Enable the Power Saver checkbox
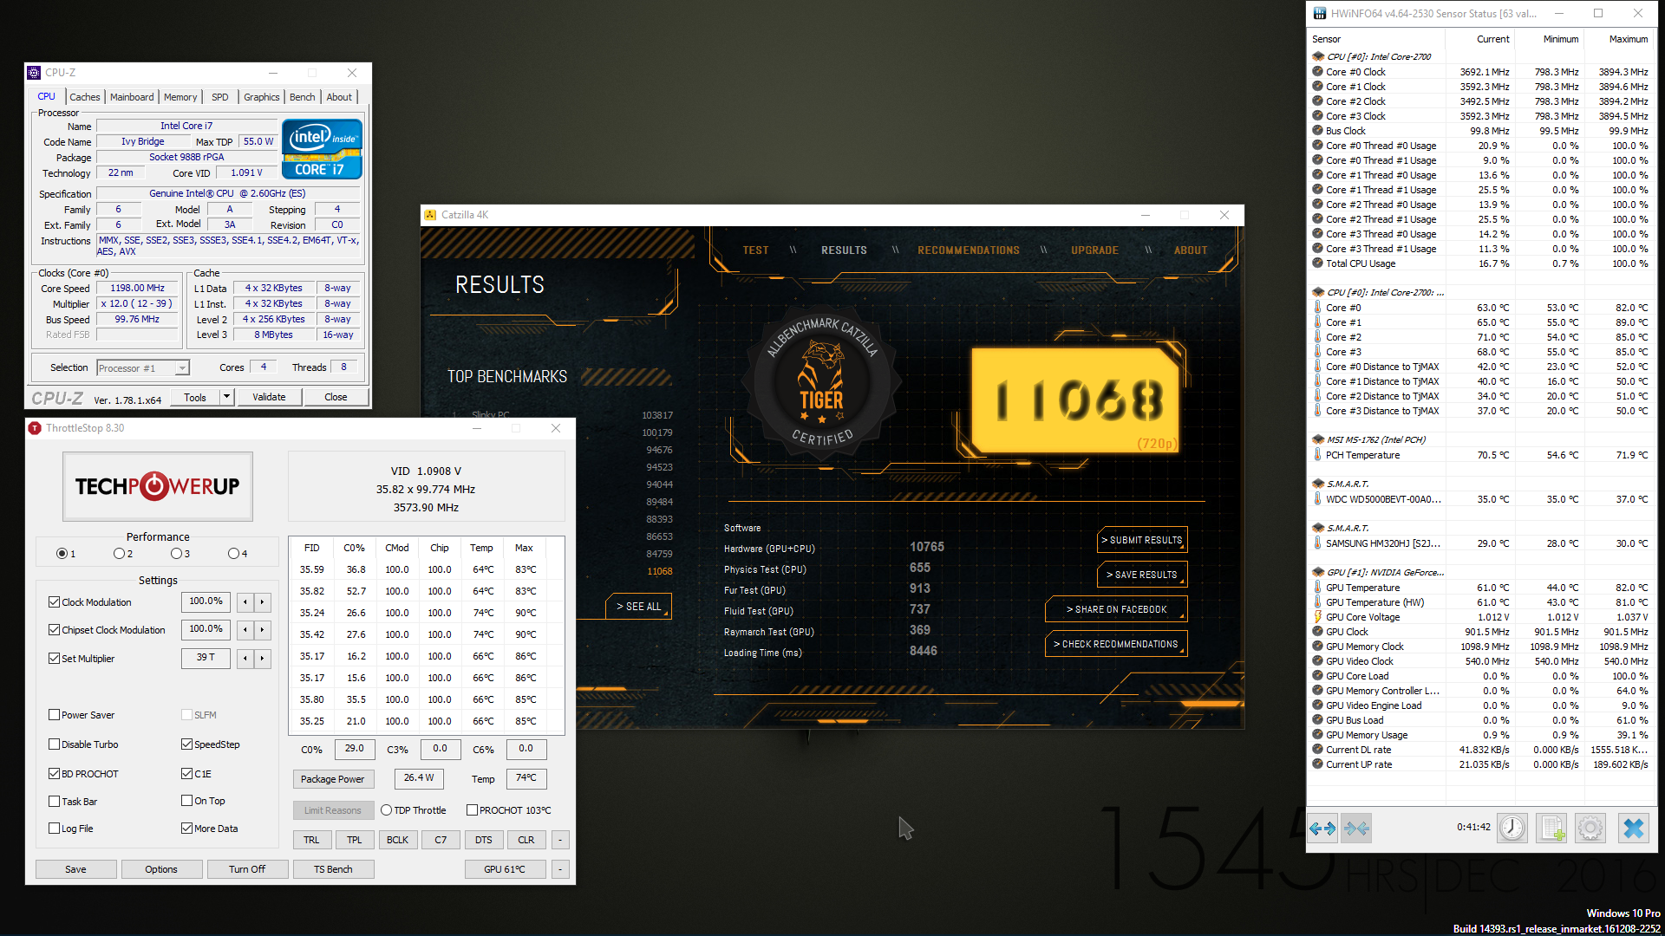 55,715
